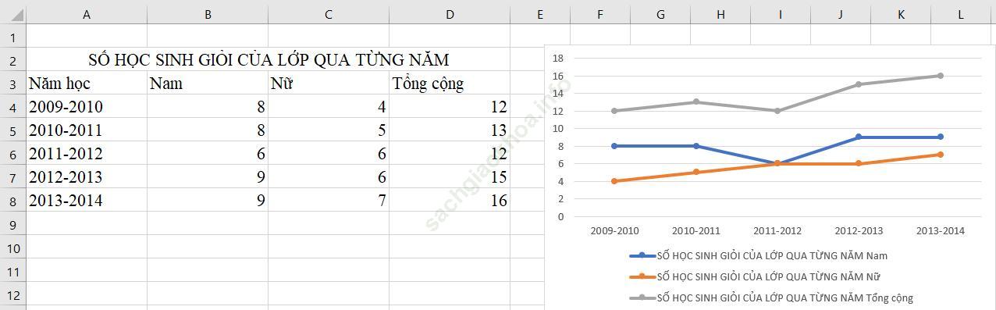Select Nam value 9 in row 8
This screenshot has height=310, width=996.
[207, 200]
